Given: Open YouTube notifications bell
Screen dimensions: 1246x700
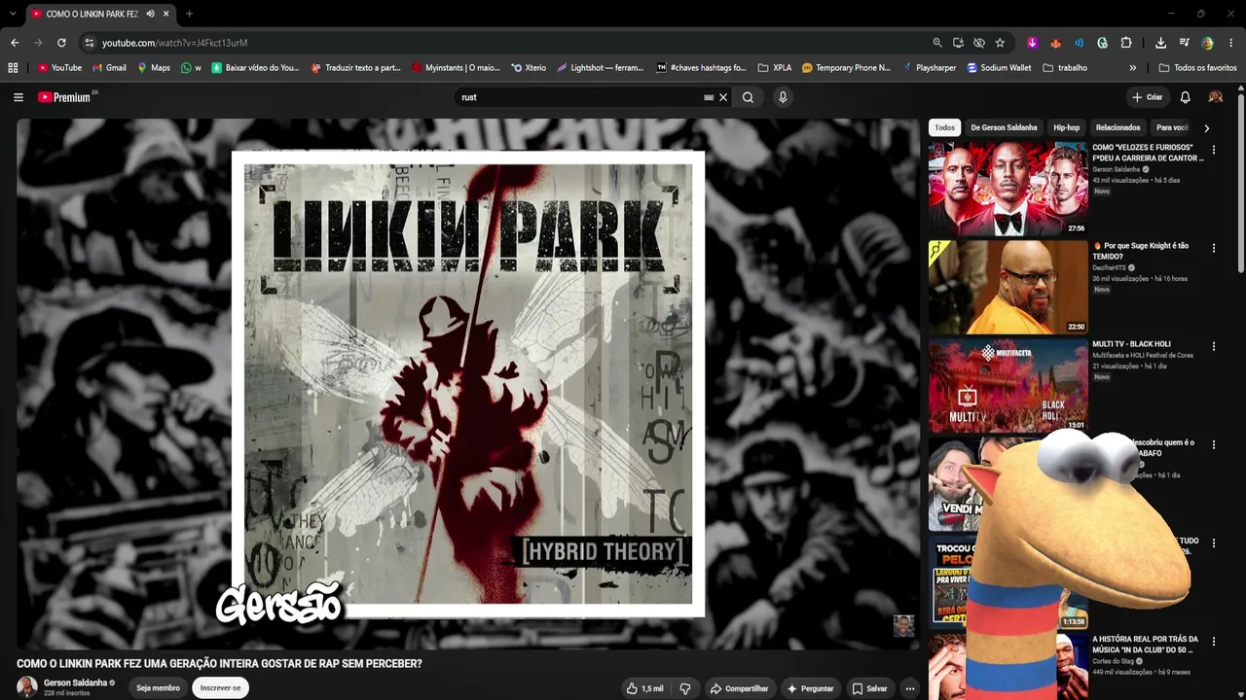Looking at the screenshot, I should (1185, 97).
